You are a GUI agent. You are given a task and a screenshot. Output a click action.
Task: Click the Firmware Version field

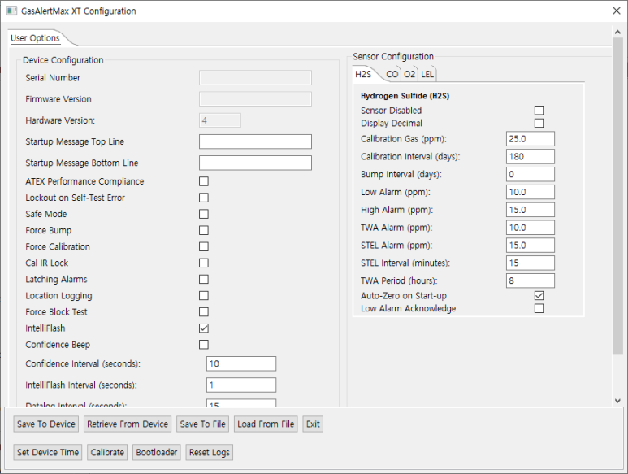[x=256, y=99]
